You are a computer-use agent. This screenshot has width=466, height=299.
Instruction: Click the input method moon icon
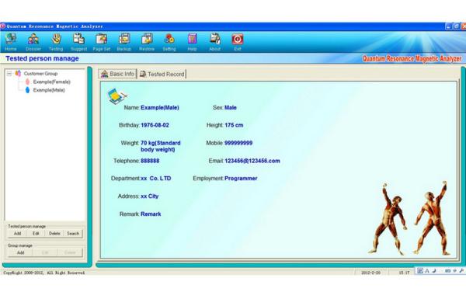click(434, 271)
